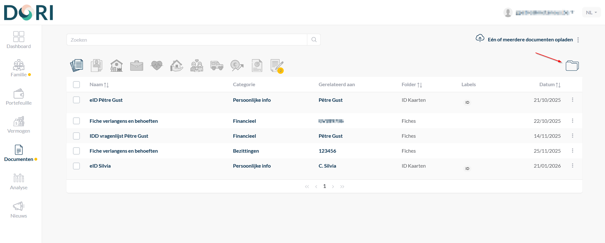The image size is (605, 243).
Task: Open Portefeuille in the sidebar
Action: pos(19,97)
